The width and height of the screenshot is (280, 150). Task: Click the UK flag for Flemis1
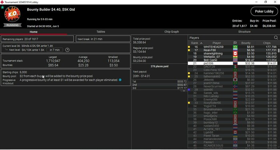(235, 142)
